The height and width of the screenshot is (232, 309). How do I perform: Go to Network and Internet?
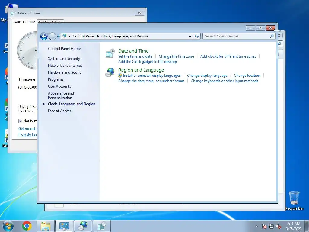point(65,66)
